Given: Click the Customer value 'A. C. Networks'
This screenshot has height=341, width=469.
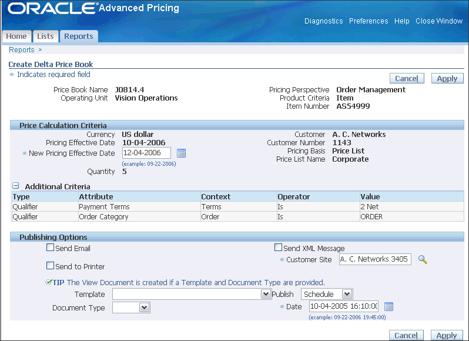Looking at the screenshot, I should coord(359,134).
